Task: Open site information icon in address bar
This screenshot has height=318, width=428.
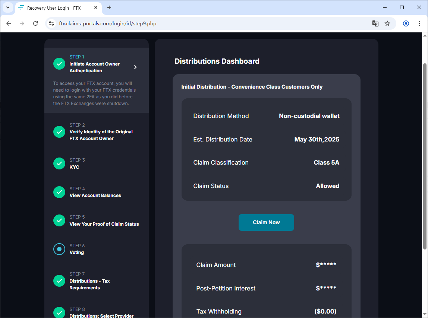Action: click(51, 23)
